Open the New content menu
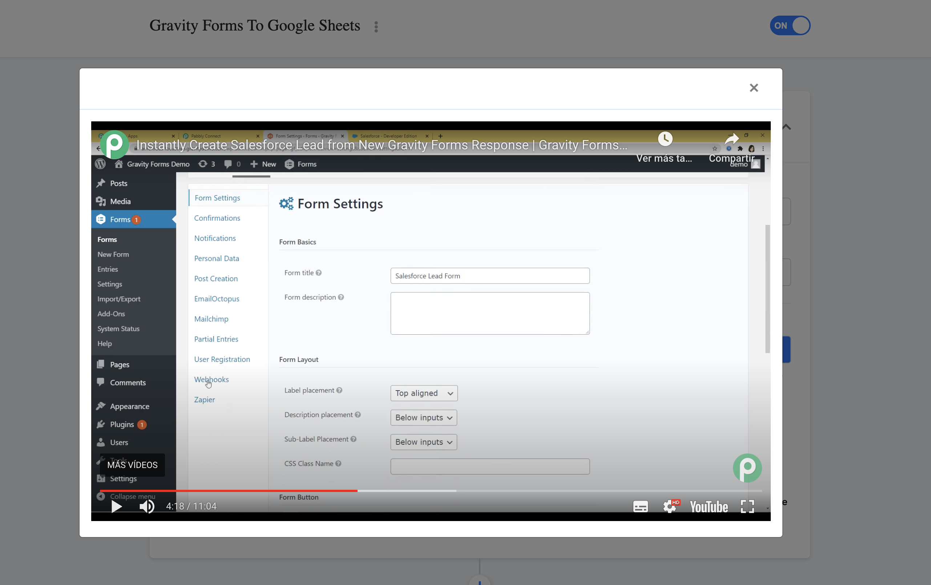 pyautogui.click(x=263, y=164)
